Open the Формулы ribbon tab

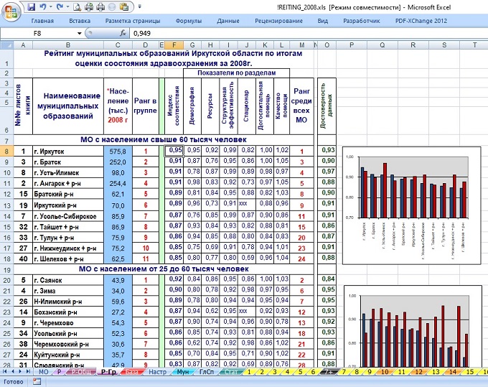(189, 21)
